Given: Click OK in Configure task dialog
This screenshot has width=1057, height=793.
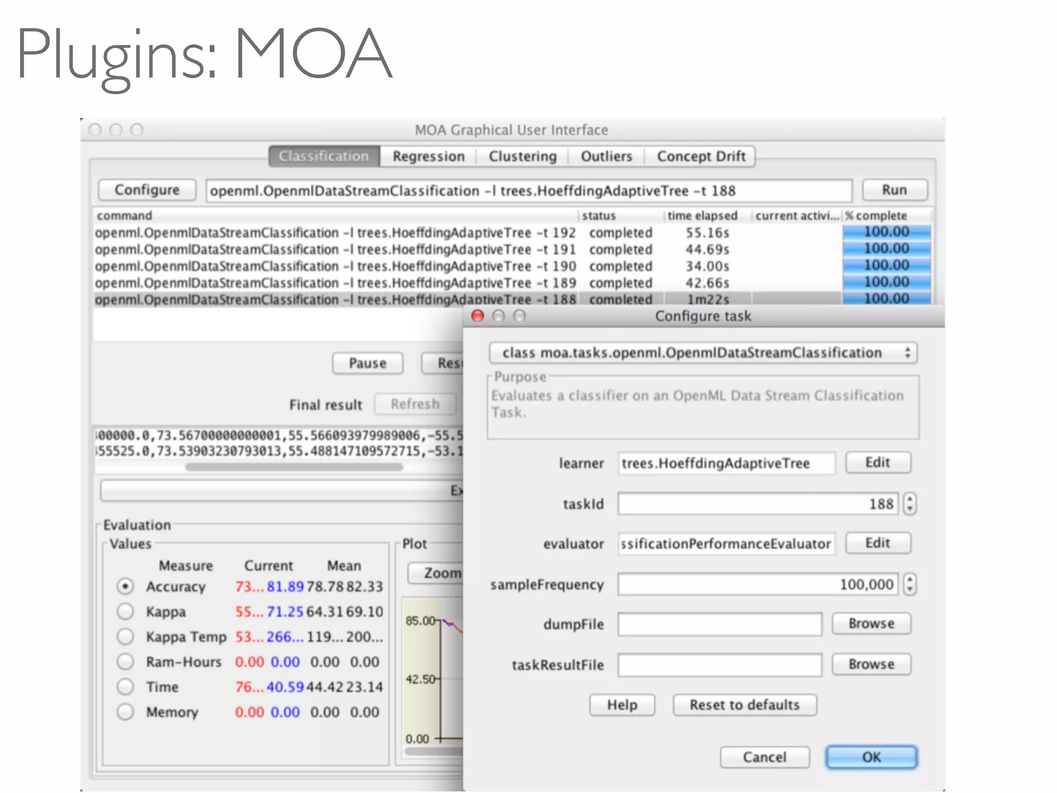Looking at the screenshot, I should 872,757.
